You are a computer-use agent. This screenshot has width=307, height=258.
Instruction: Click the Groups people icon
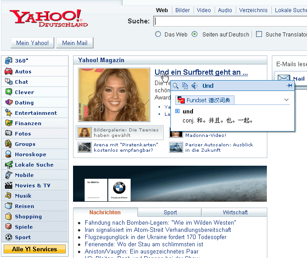[8, 144]
